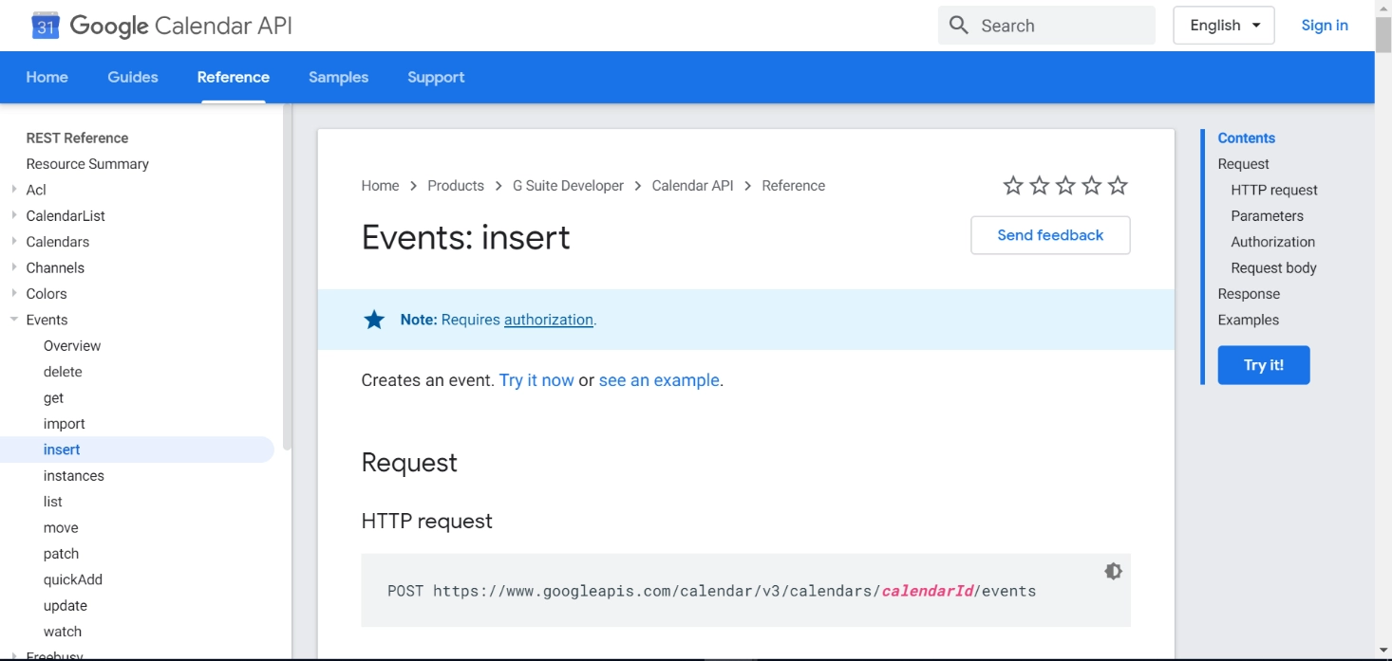Click the page scrollbar down arrow
The height and width of the screenshot is (661, 1392).
pos(1383,650)
